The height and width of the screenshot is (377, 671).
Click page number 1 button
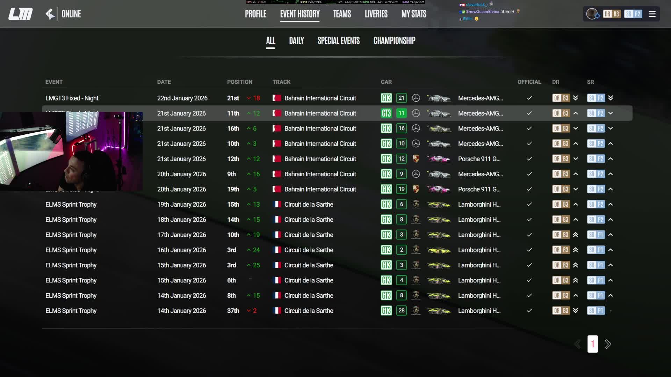tap(592, 344)
